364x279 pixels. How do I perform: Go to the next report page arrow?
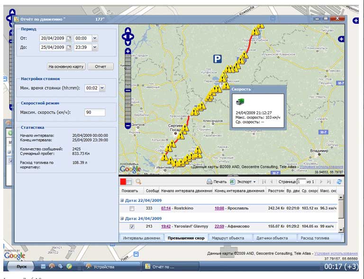(321, 182)
